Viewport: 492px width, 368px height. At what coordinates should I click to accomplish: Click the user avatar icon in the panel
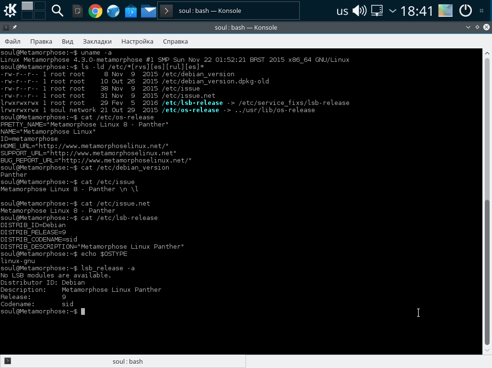click(x=445, y=11)
